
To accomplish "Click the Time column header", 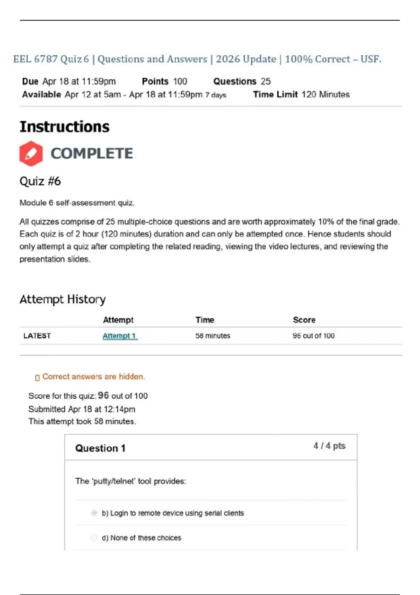I will [205, 320].
